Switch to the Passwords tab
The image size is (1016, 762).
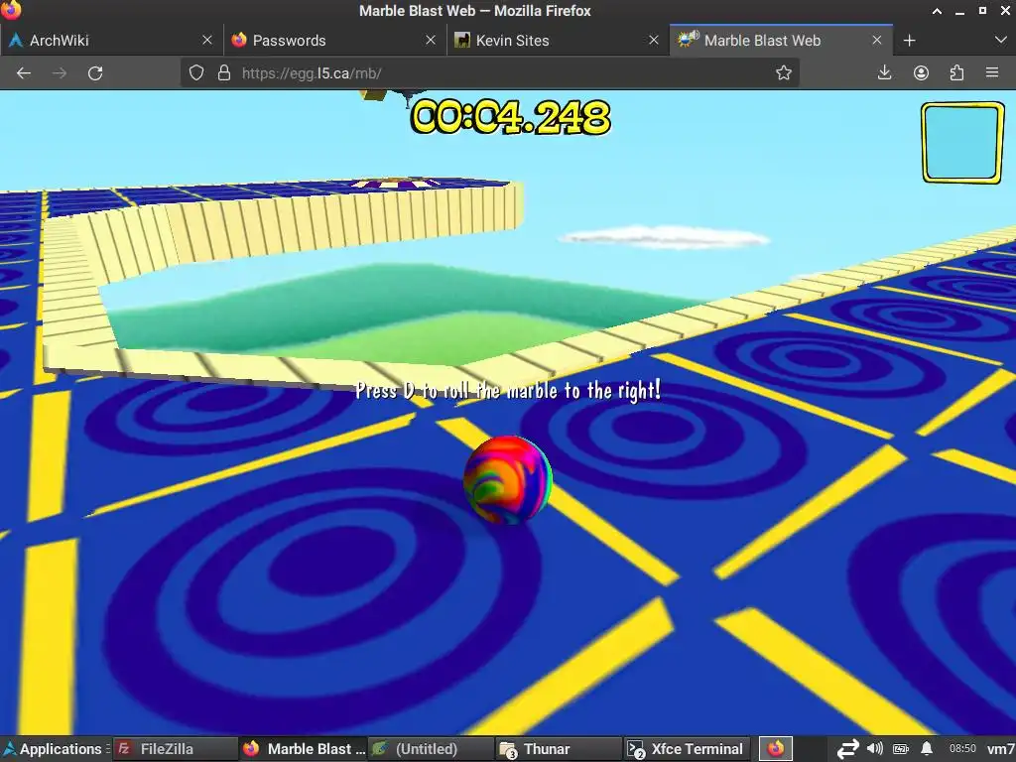coord(334,40)
